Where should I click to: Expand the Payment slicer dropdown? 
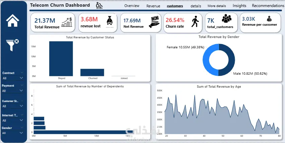coord(21,91)
